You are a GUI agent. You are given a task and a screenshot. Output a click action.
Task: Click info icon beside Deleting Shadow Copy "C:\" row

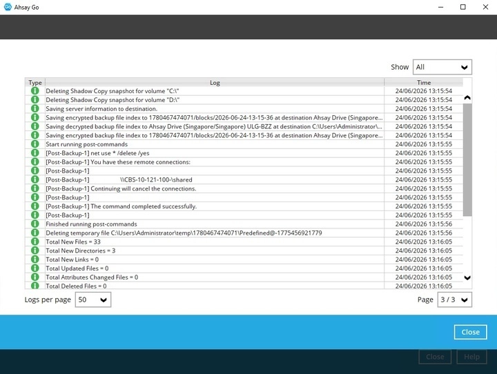(x=35, y=91)
